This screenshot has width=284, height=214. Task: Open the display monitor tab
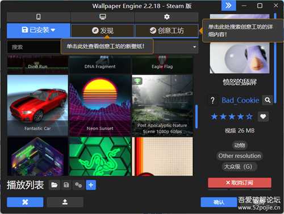click(x=103, y=17)
